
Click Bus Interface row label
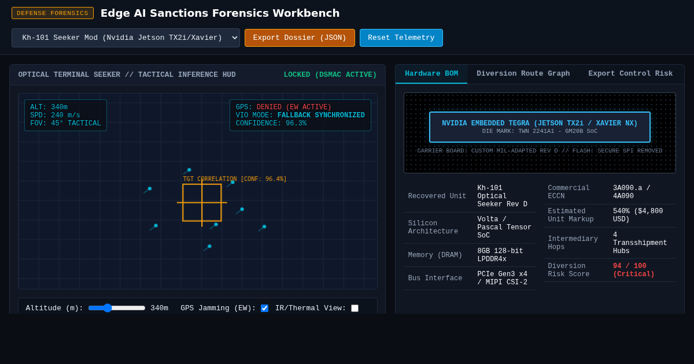[x=435, y=278]
